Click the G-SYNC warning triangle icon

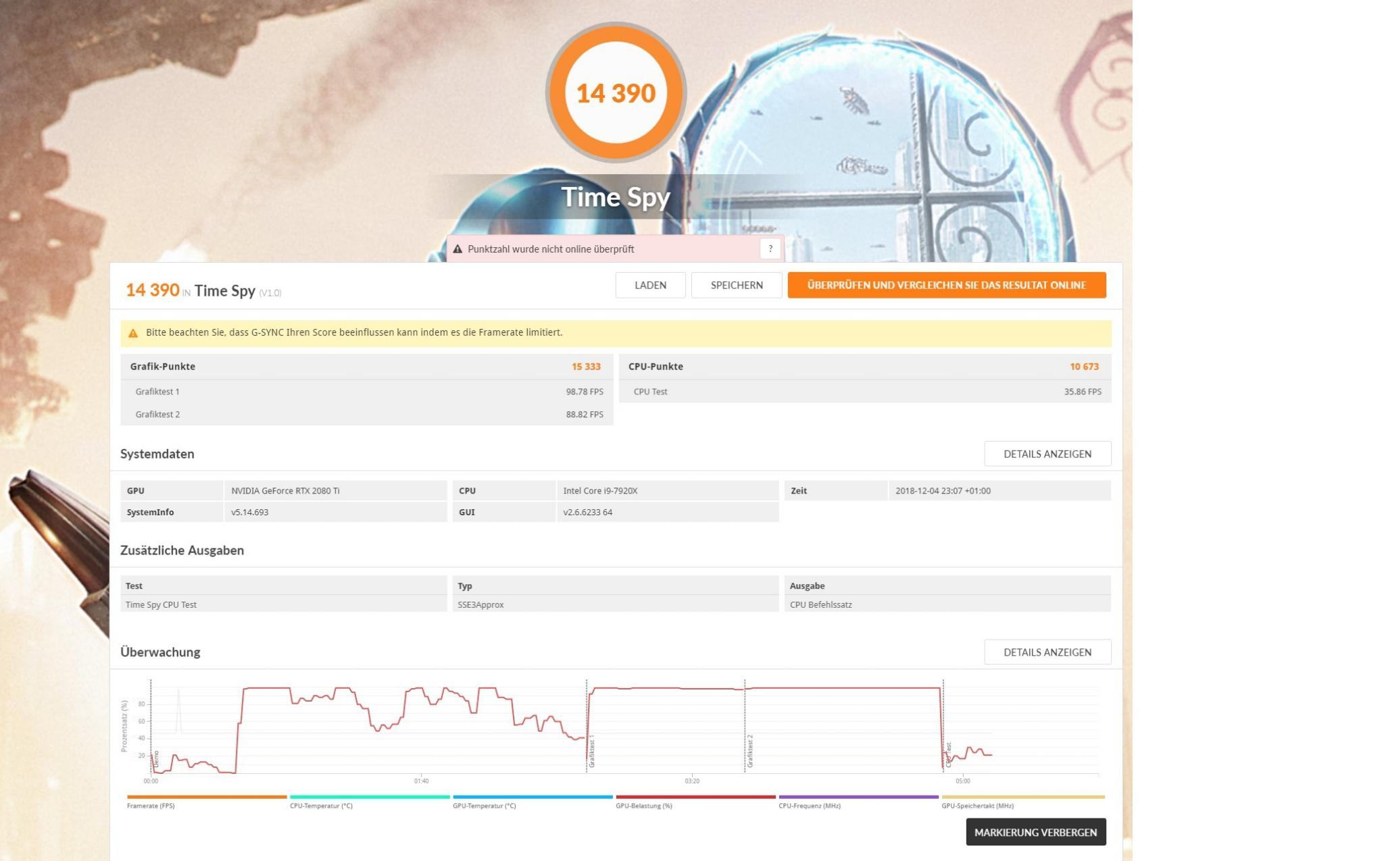click(133, 333)
